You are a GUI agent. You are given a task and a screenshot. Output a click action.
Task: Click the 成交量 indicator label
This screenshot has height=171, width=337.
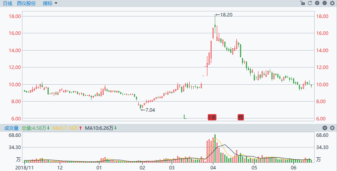pyautogui.click(x=11, y=128)
